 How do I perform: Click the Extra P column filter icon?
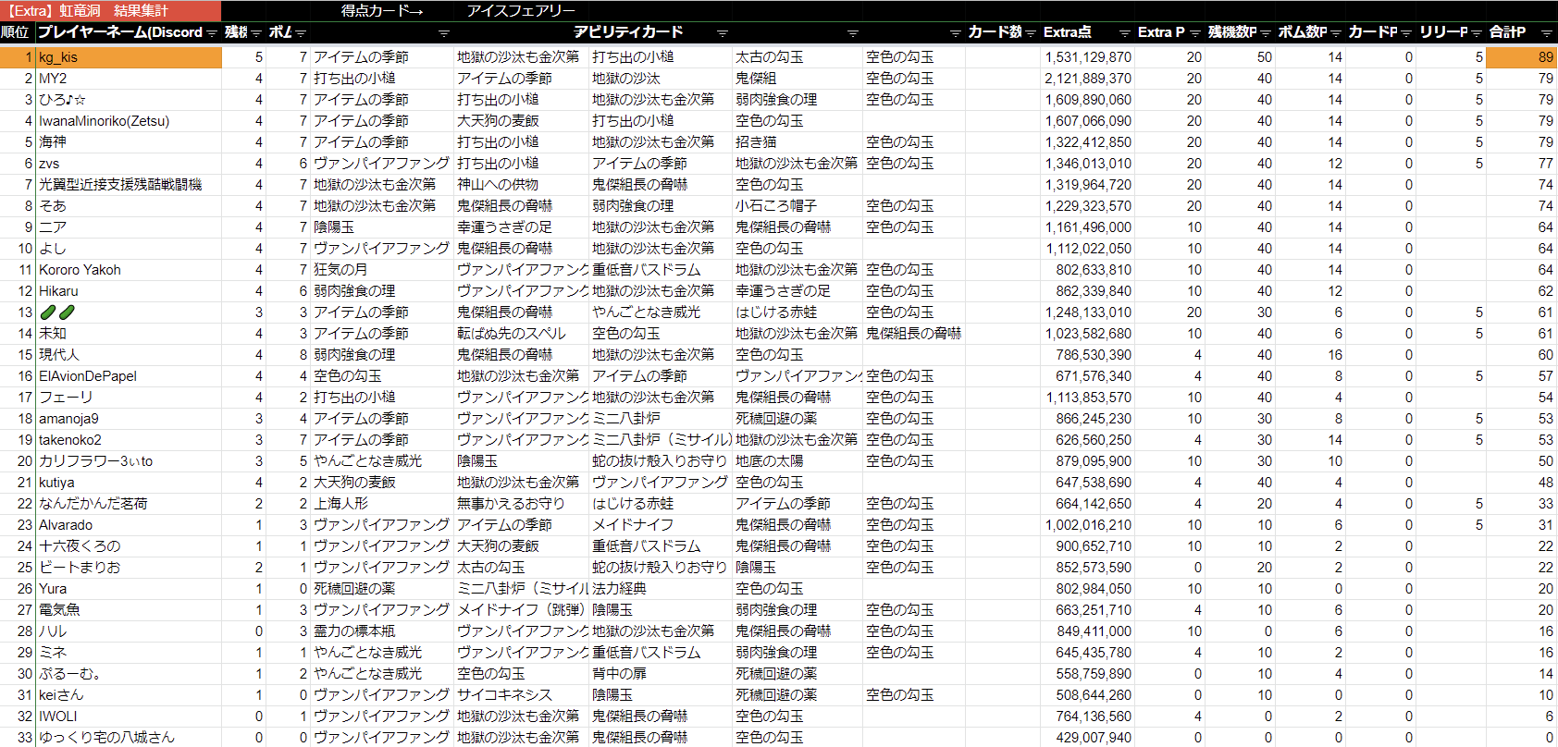click(1194, 33)
